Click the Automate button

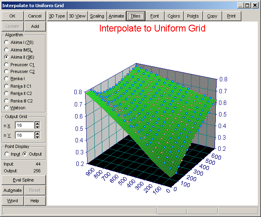click(x=13, y=190)
